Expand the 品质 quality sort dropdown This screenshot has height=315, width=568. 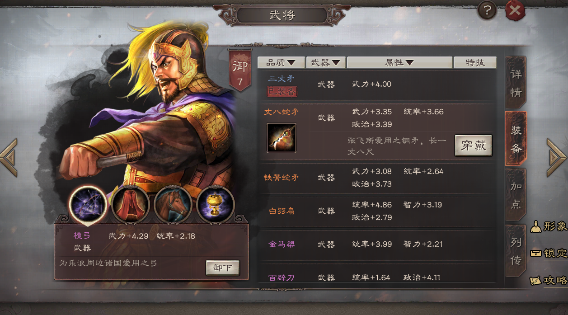pyautogui.click(x=281, y=62)
